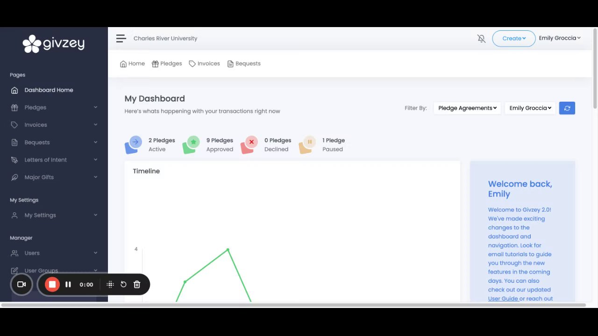Toggle the hamburger menu icon
598x336 pixels.
coord(121,38)
